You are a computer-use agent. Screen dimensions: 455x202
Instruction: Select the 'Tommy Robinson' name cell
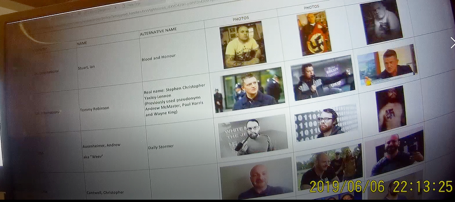coord(95,109)
